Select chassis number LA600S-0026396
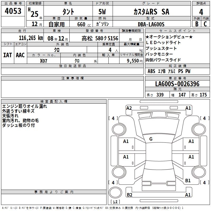Viewport: 211px width, 211px height. 177,84
